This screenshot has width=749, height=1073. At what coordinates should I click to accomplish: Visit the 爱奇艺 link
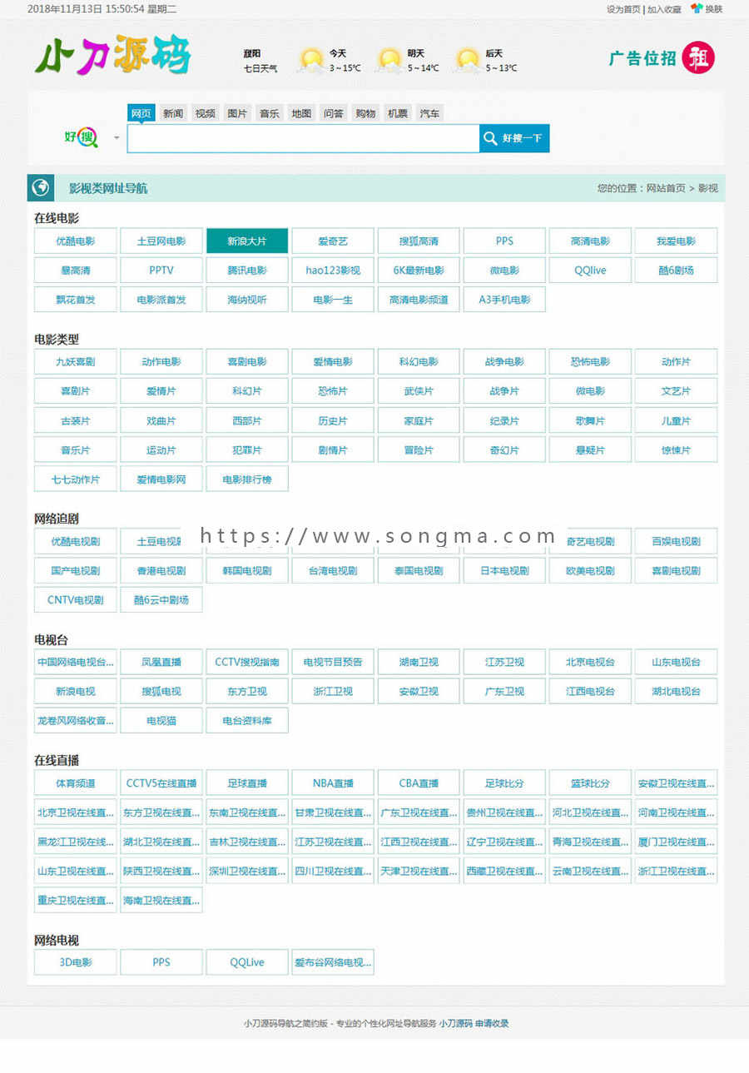[333, 241]
